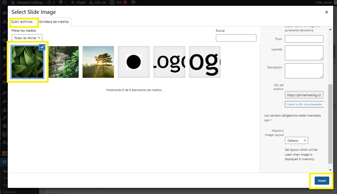Select the black circle image thumbnail
This screenshot has height=194, width=337.
coord(134,62)
